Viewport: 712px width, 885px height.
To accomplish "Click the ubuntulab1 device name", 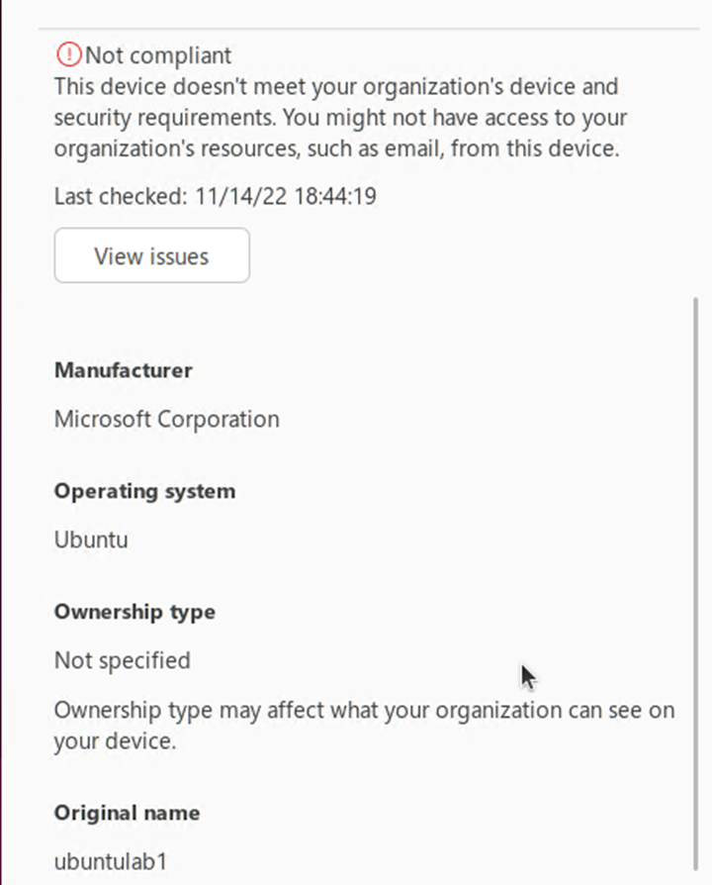I will tap(104, 861).
